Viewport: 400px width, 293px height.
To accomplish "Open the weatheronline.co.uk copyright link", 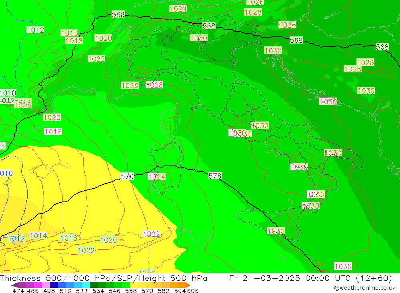I will [x=364, y=288].
